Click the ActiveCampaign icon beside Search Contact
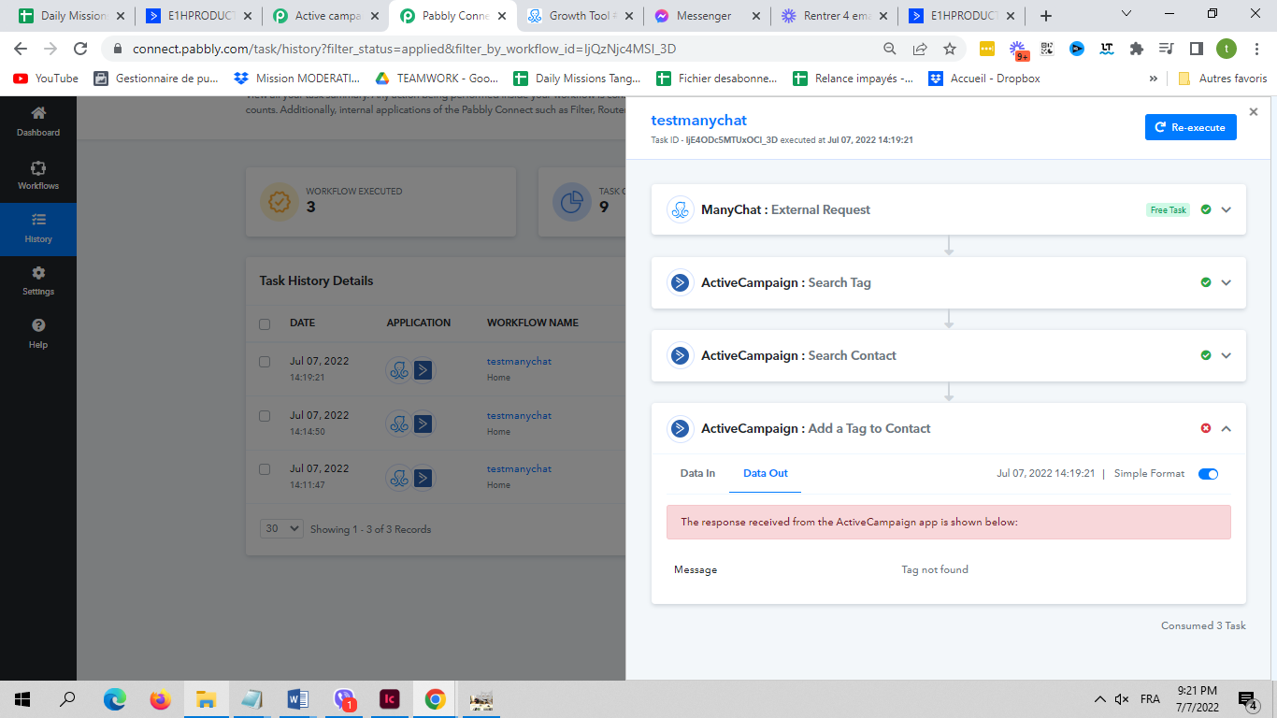This screenshot has height=718, width=1277. [680, 355]
